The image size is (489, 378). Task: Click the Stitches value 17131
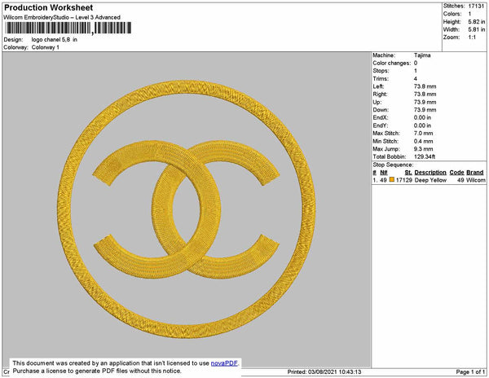(476, 6)
